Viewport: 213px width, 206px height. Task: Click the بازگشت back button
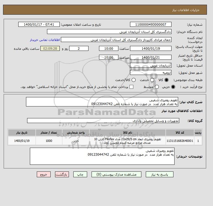click(62, 174)
